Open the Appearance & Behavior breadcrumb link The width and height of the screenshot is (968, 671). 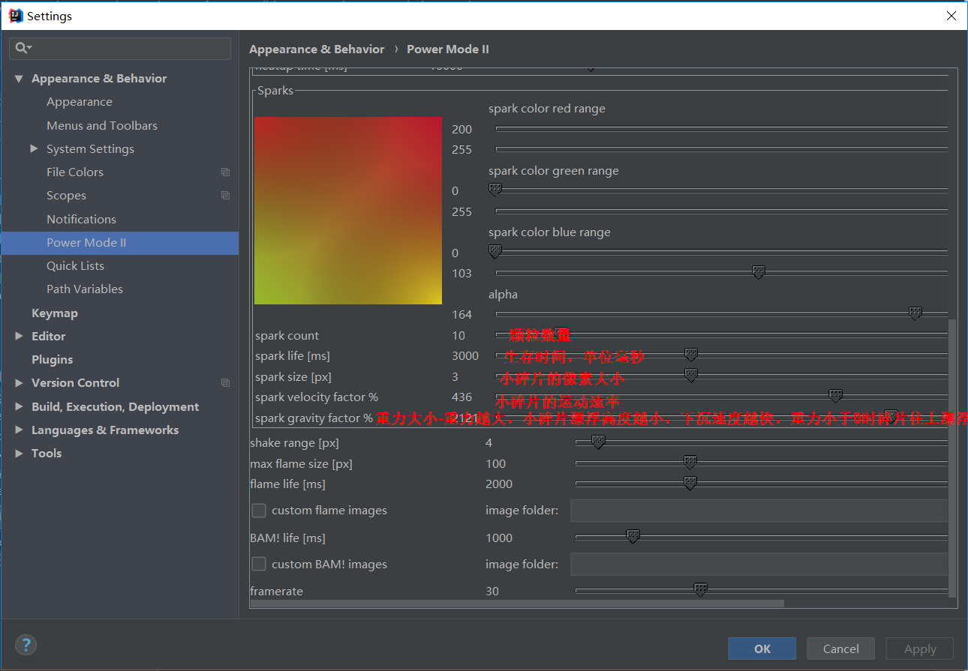click(317, 49)
